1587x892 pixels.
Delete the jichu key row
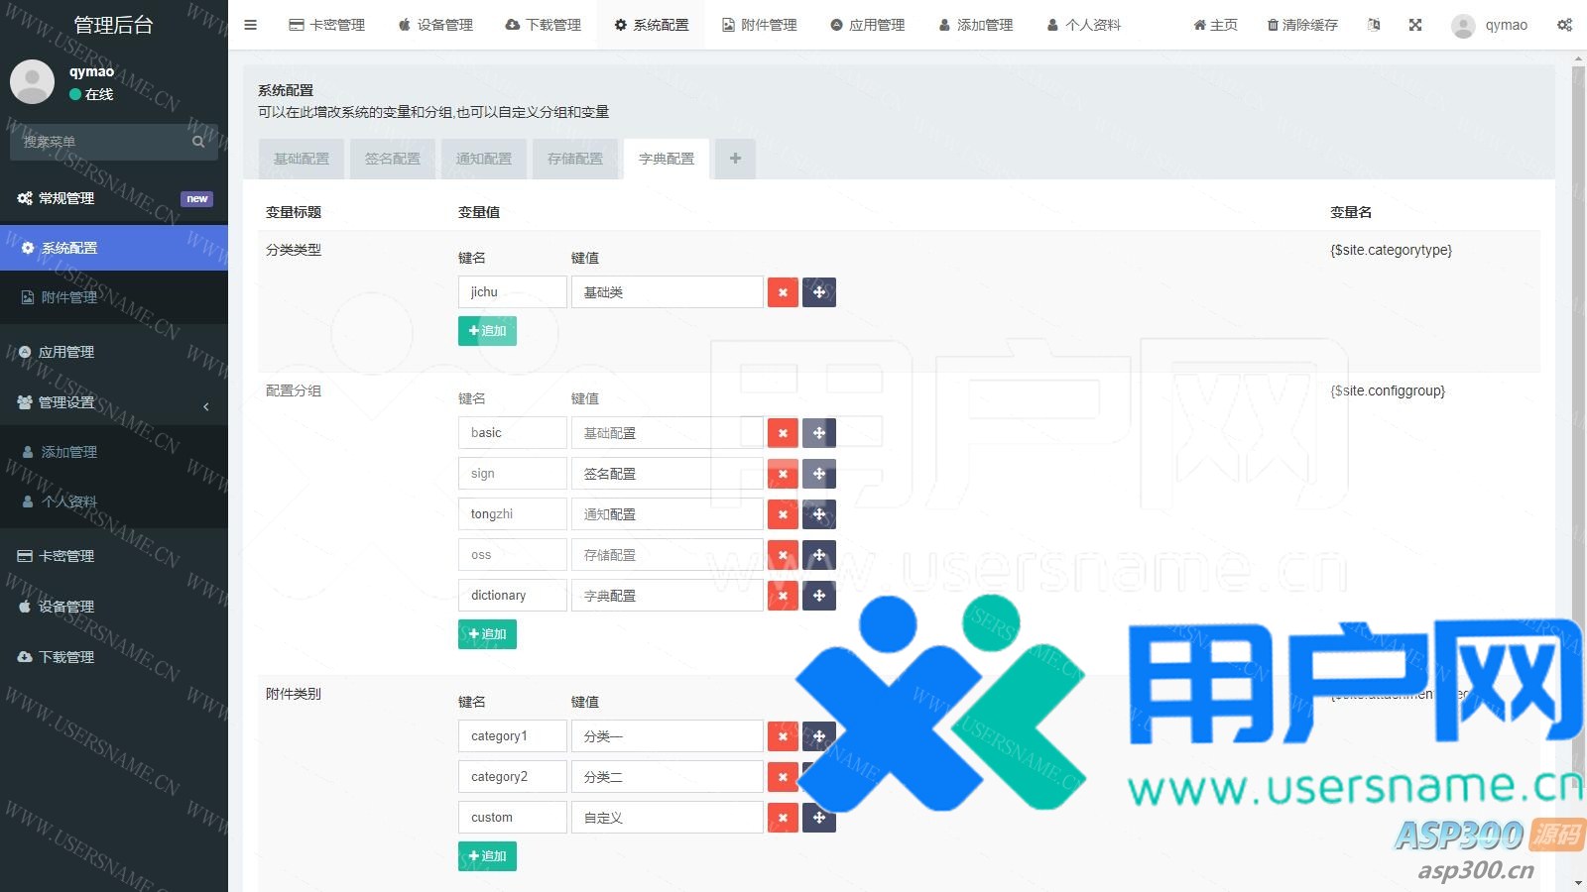783,292
